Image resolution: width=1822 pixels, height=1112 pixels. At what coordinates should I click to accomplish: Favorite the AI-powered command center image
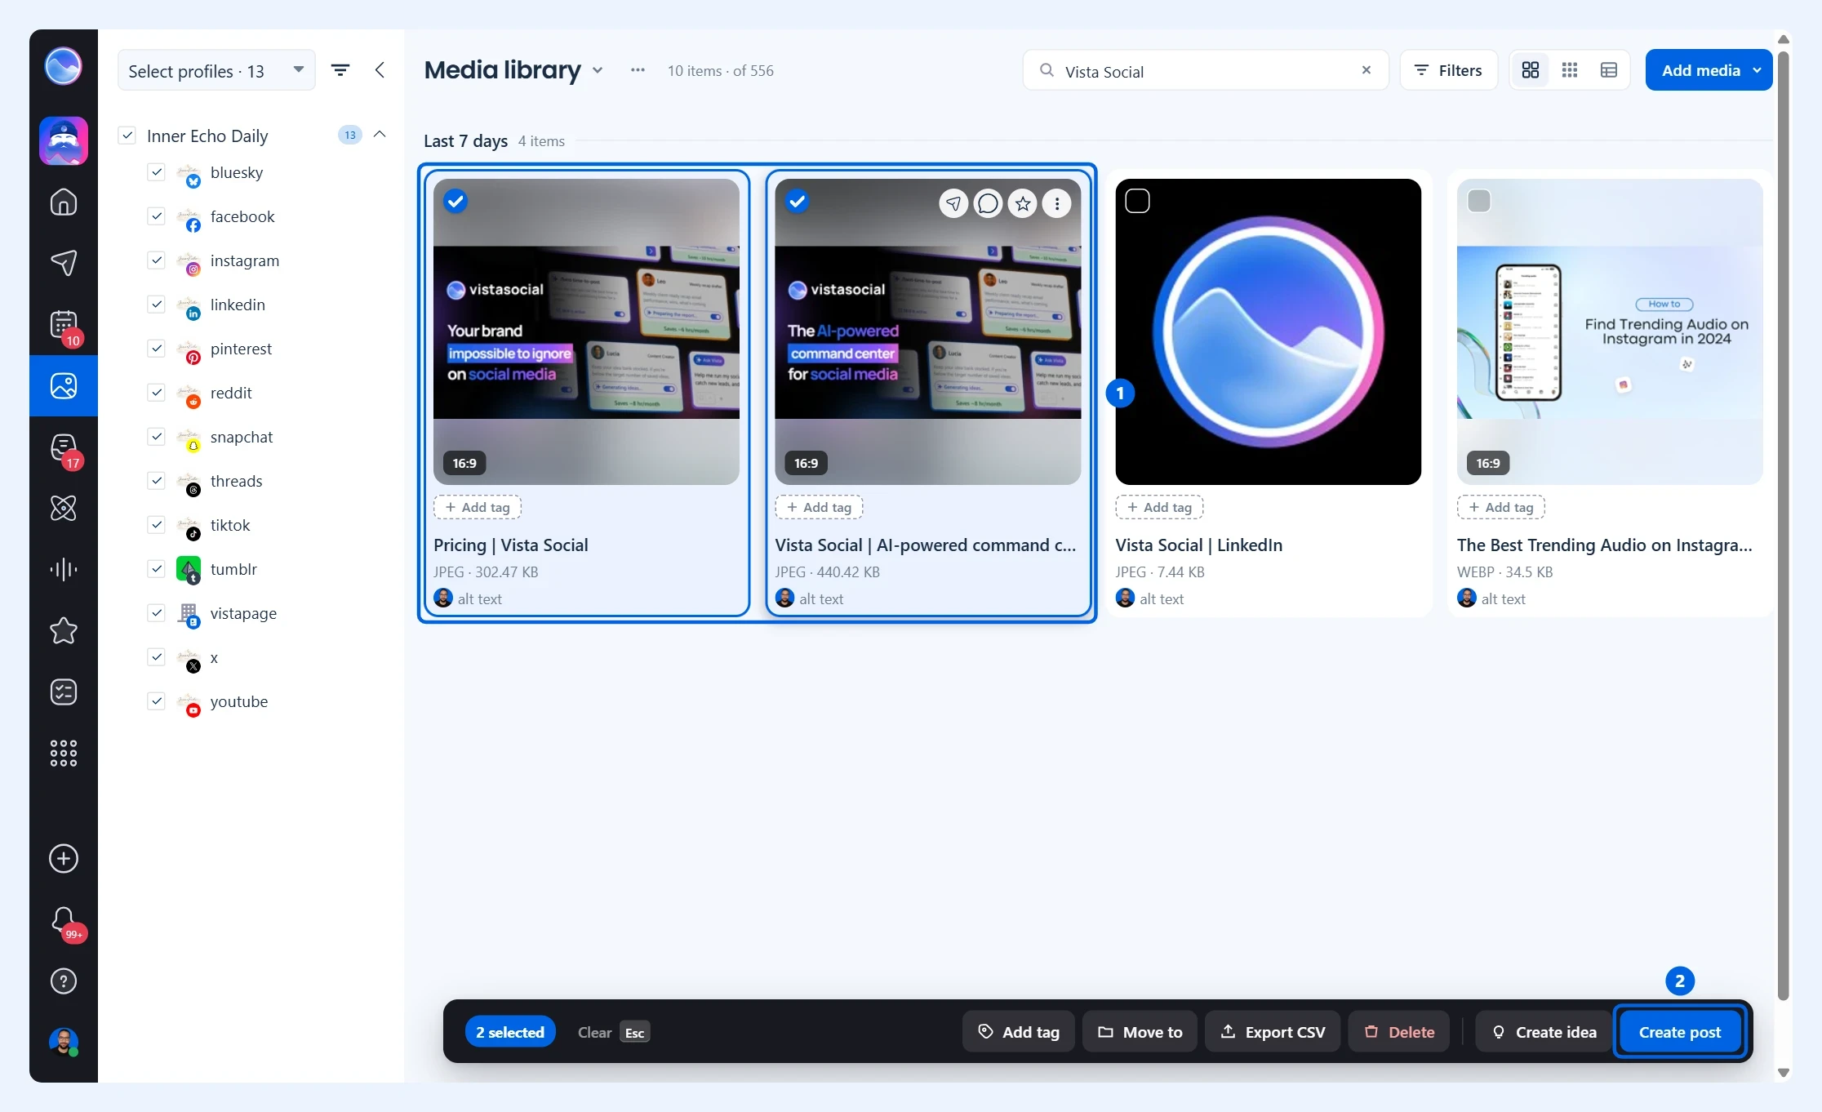(1023, 203)
